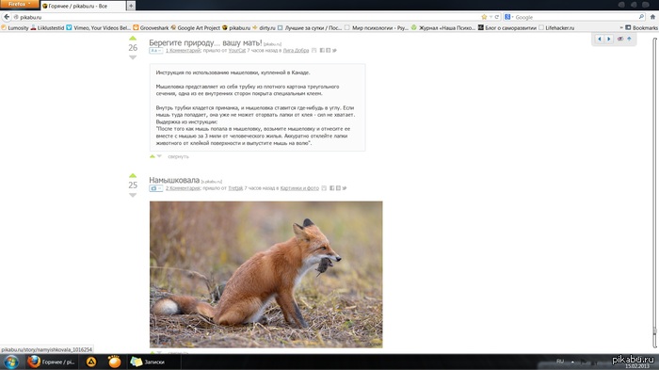Open post title 'Берегите природу... вашу мать!'
The image size is (659, 370).
(205, 43)
